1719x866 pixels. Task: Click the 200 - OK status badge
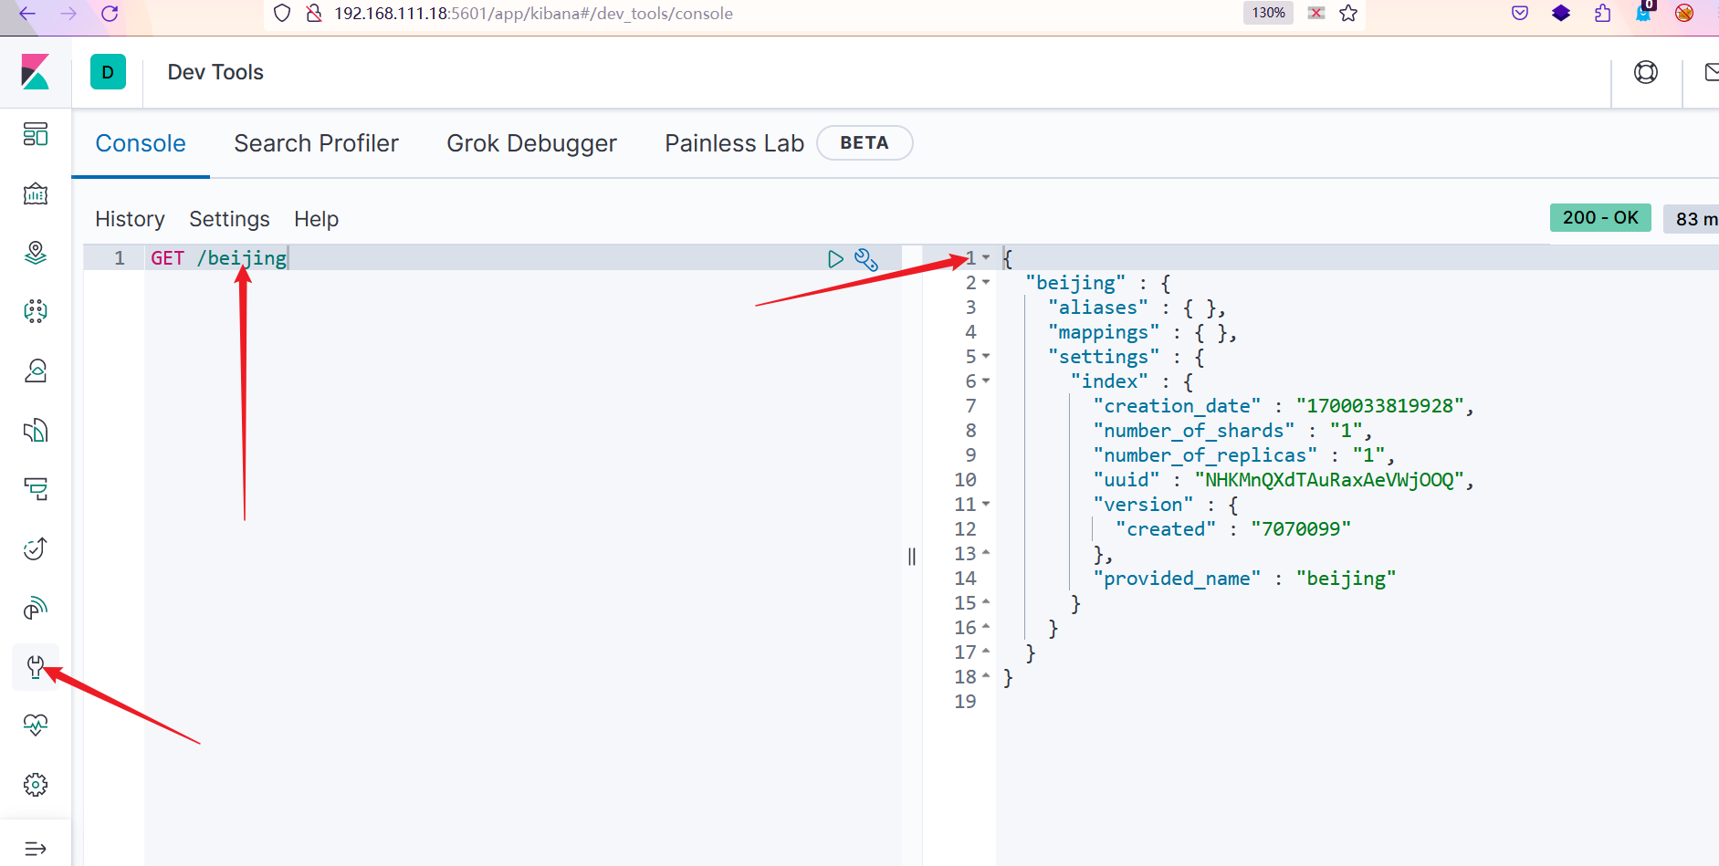(x=1600, y=217)
